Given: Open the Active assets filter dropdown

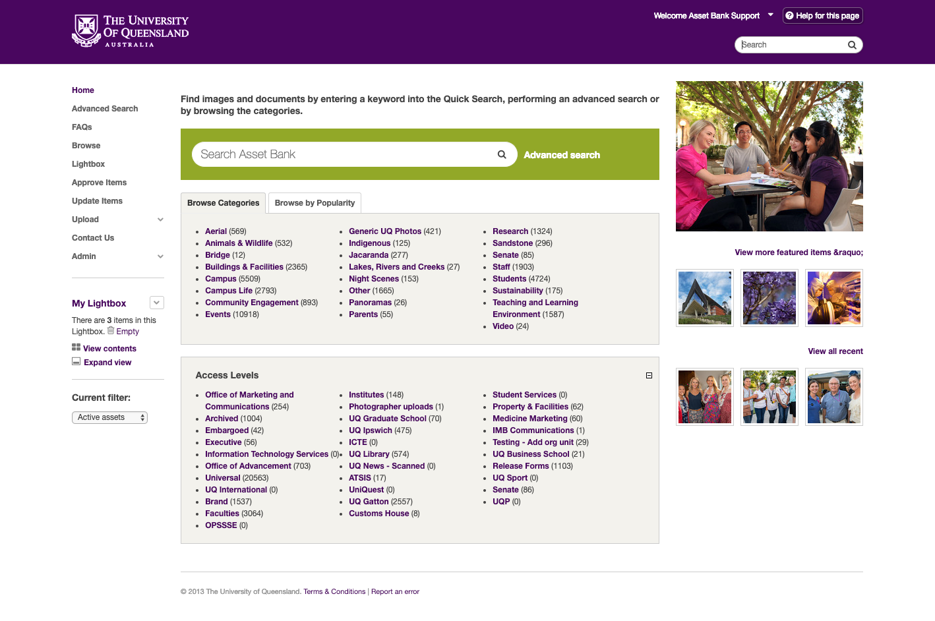Looking at the screenshot, I should pyautogui.click(x=109, y=417).
